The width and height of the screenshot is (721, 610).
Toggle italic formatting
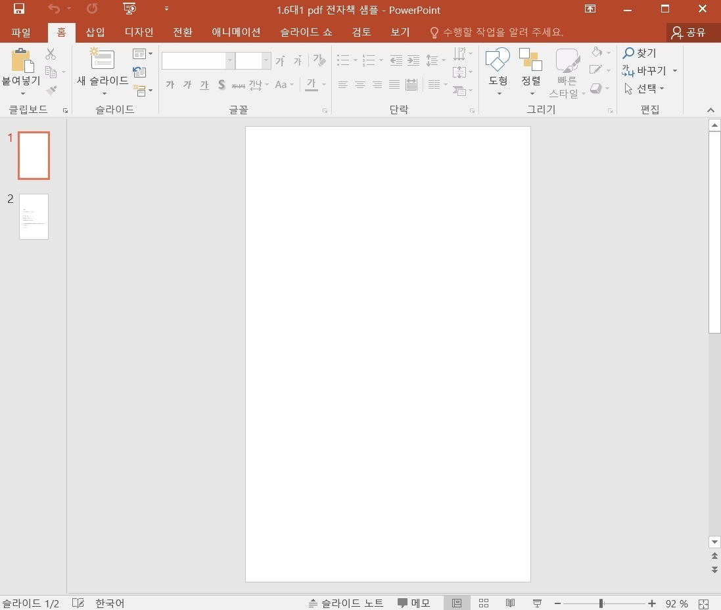(187, 85)
